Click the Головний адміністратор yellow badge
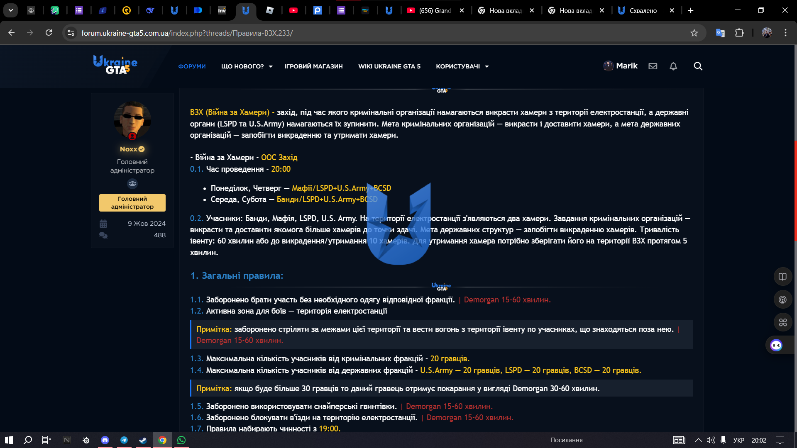Screen dimensions: 797x448 click(x=132, y=202)
